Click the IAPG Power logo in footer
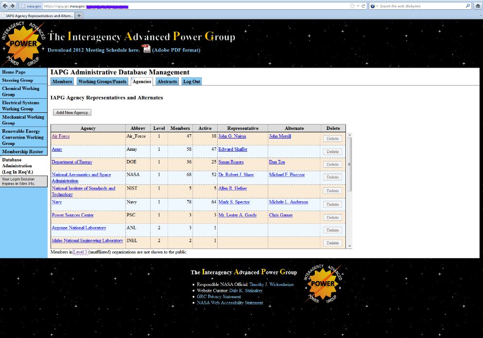The width and height of the screenshot is (483, 338). pyautogui.click(x=323, y=284)
